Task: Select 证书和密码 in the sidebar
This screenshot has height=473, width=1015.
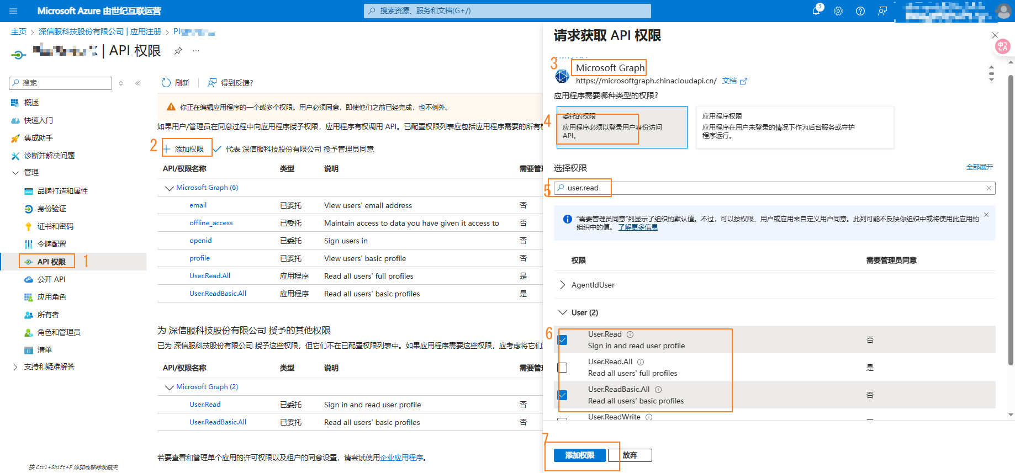Action: point(55,226)
